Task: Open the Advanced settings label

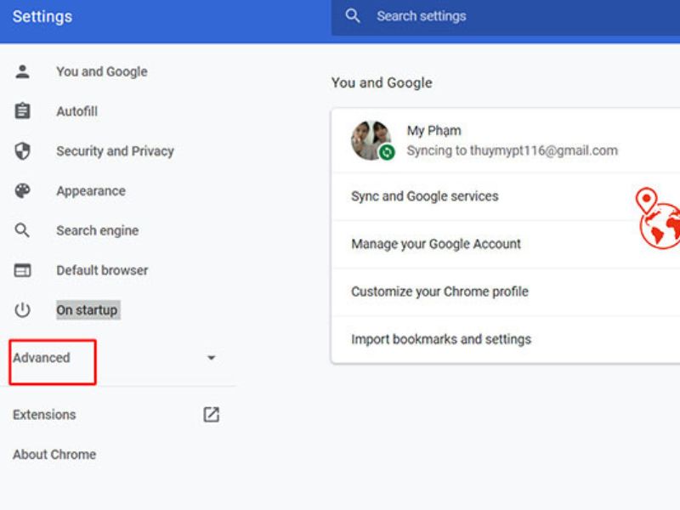Action: [x=42, y=358]
